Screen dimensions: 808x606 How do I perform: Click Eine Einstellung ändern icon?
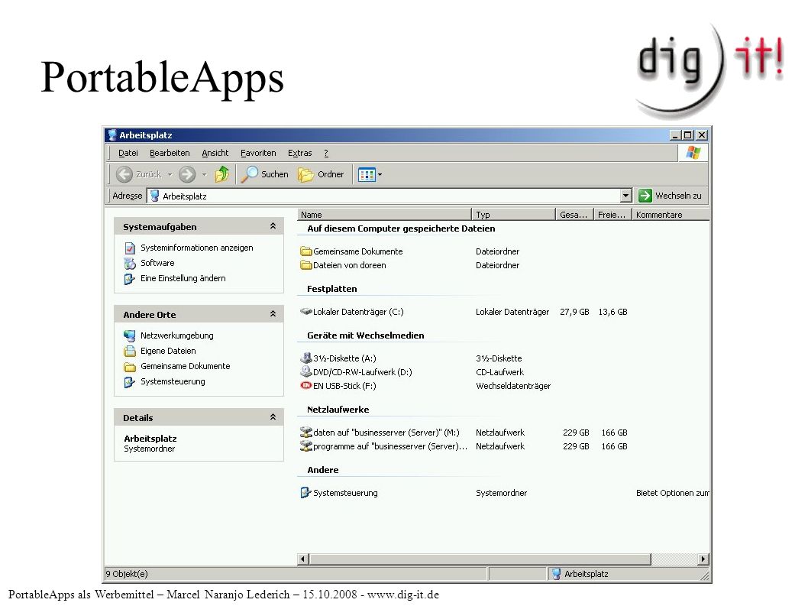tap(129, 278)
